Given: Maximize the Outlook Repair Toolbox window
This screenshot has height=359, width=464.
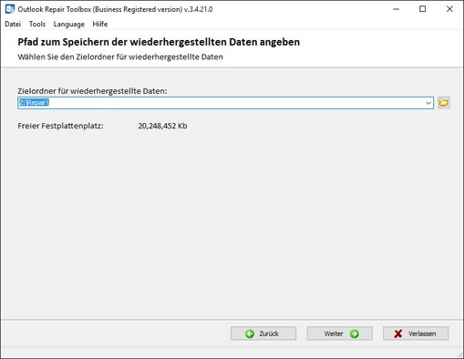Looking at the screenshot, I should (x=422, y=9).
